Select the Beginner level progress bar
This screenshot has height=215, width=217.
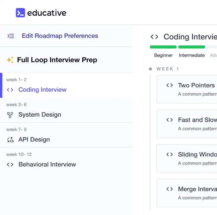[163, 47]
